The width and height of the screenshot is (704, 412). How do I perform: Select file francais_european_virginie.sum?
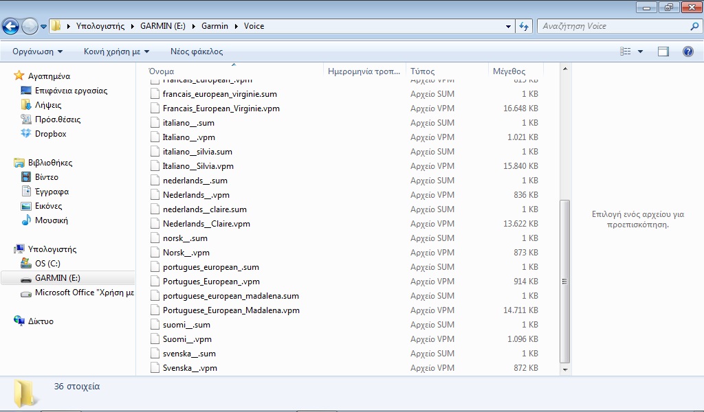coord(219,94)
